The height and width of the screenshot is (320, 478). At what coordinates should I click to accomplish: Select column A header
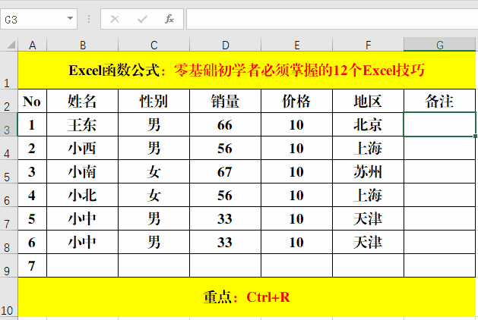coord(33,45)
